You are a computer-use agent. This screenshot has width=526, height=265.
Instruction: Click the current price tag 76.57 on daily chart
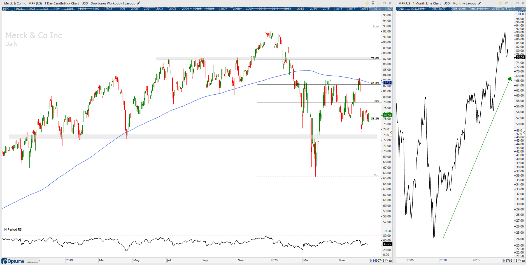387,115
